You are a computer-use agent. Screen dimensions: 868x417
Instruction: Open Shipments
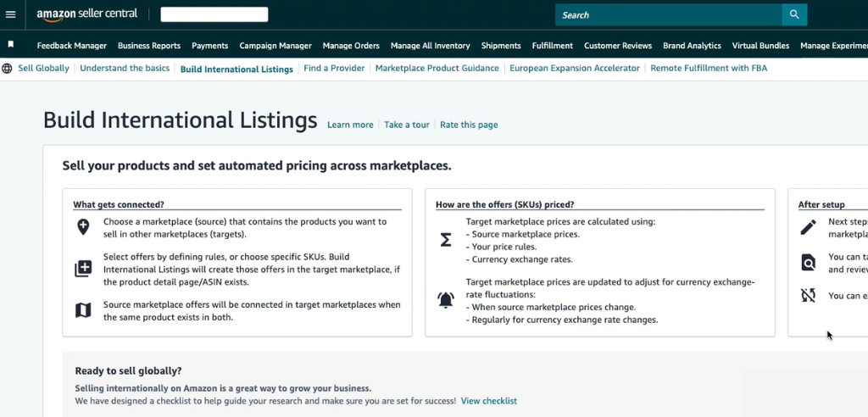501,46
